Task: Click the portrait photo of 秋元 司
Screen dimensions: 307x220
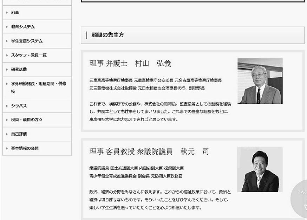Action: coord(260,169)
